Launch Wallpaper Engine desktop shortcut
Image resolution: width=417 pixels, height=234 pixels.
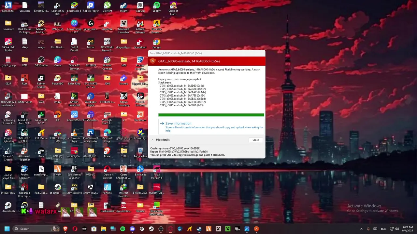tap(91, 99)
